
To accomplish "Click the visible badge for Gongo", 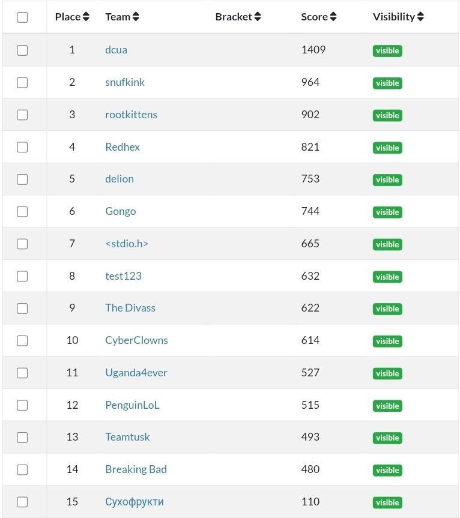I will (387, 212).
